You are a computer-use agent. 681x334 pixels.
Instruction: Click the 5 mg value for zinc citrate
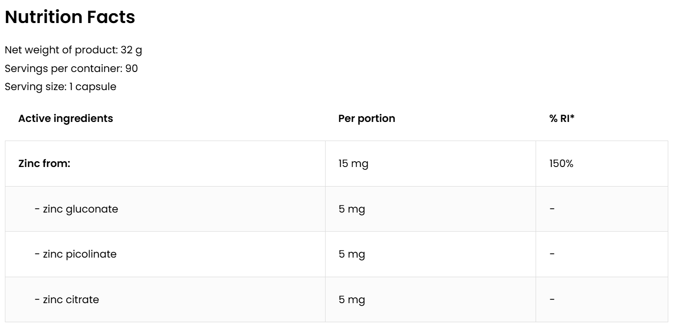(x=352, y=300)
